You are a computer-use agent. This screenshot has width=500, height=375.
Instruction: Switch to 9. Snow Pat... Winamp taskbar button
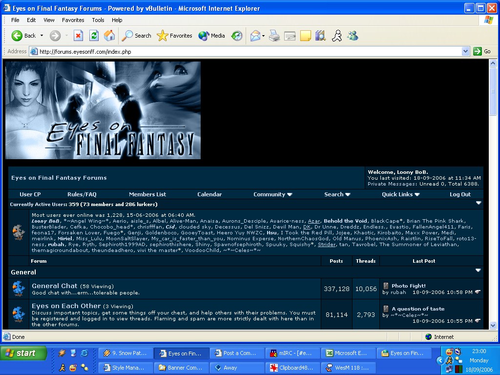coord(126,354)
